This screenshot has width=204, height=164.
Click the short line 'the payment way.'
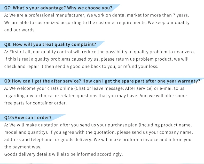23,147
